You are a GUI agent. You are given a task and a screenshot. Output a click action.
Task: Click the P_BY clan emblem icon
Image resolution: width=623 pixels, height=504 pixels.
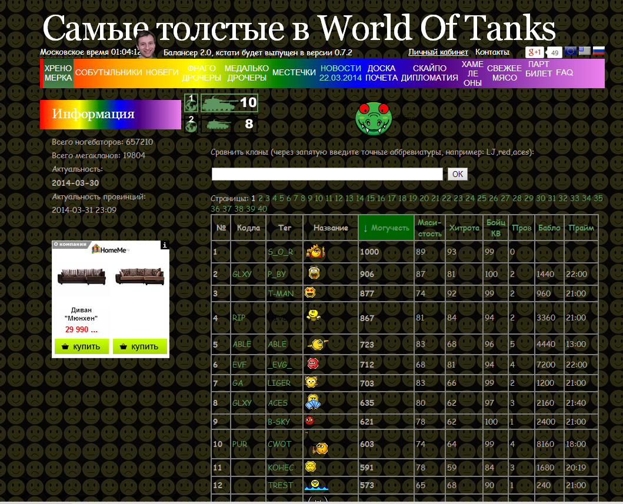click(314, 273)
